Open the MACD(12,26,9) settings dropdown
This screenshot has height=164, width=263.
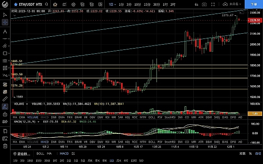[x=39, y=122]
